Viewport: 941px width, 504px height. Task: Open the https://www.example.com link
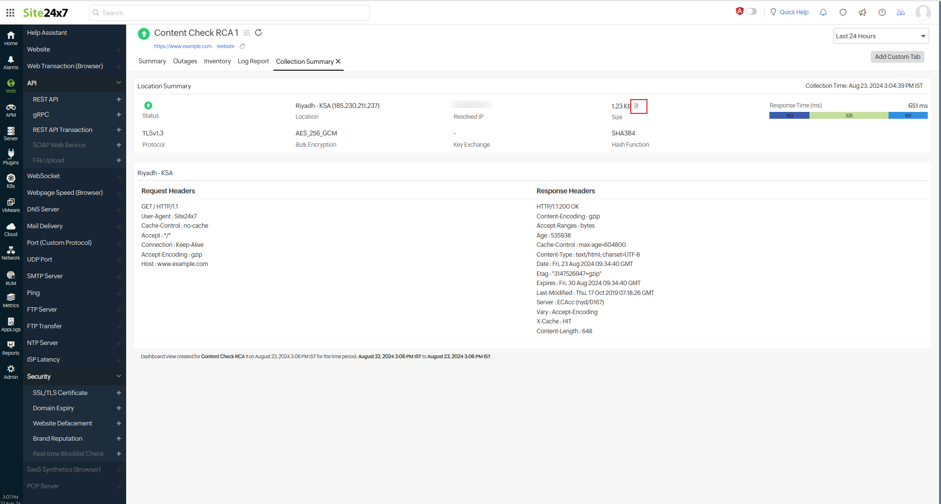pyautogui.click(x=183, y=47)
